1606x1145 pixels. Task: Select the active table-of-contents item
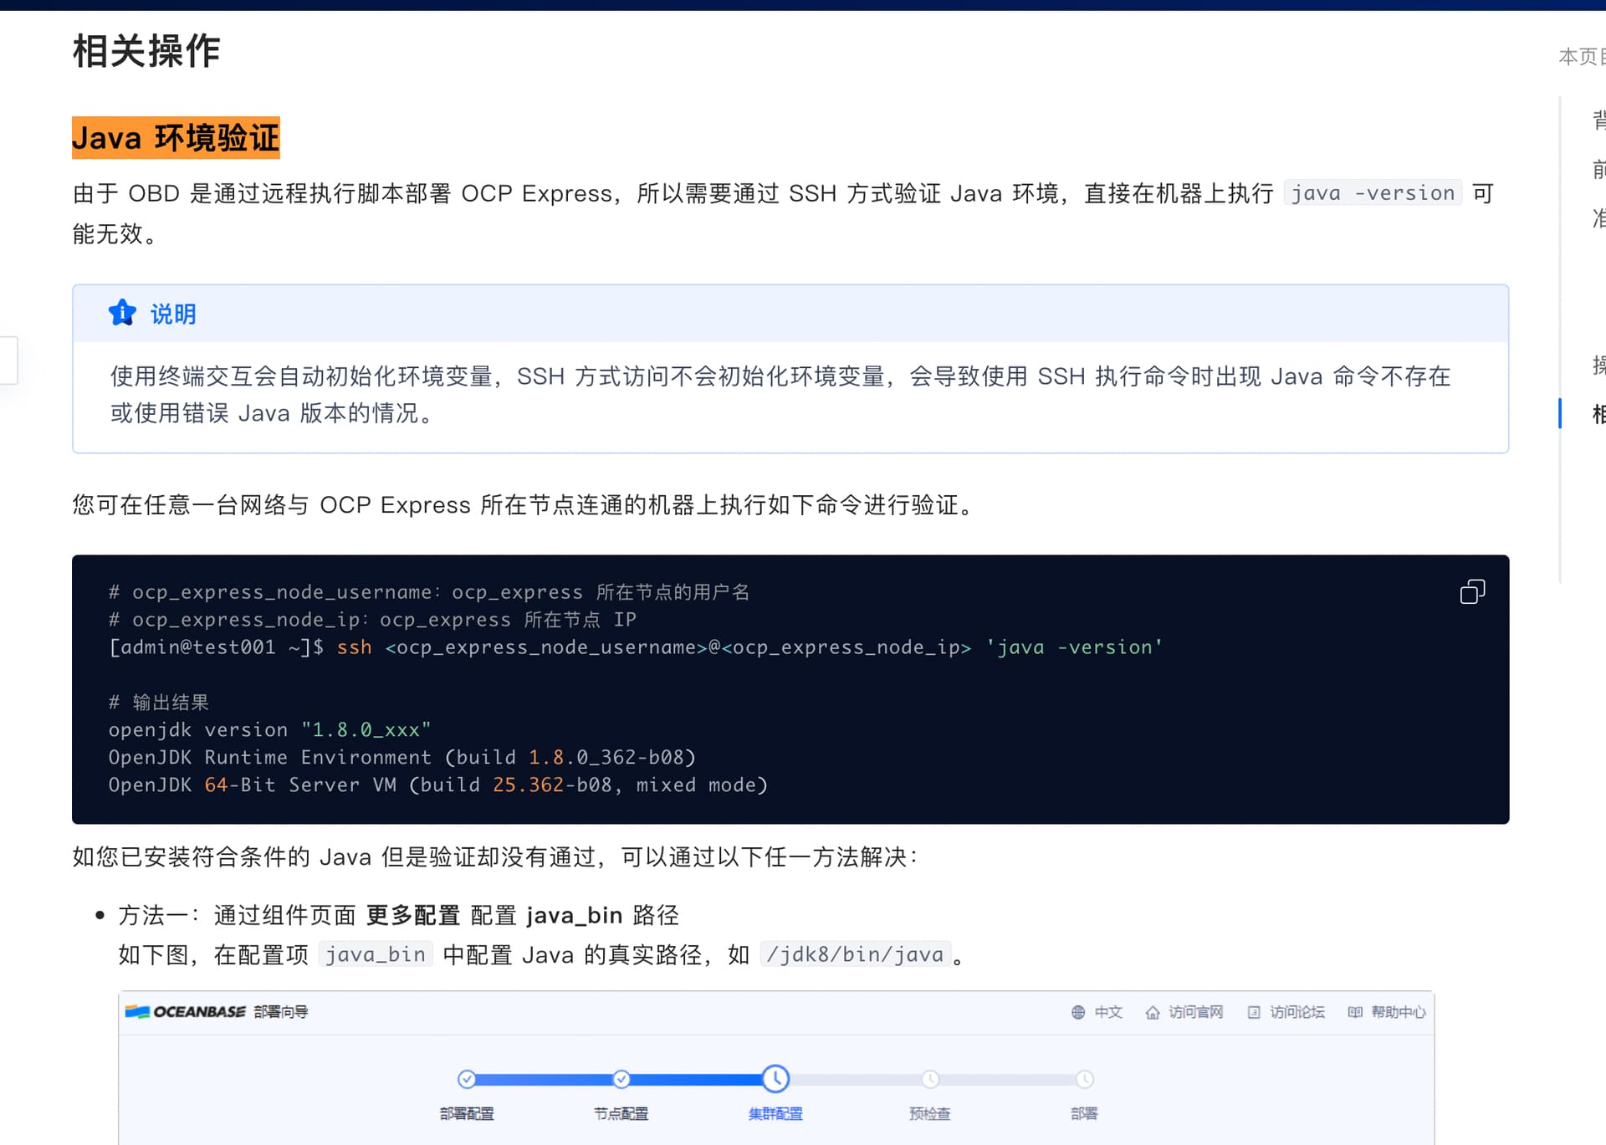pyautogui.click(x=1598, y=414)
